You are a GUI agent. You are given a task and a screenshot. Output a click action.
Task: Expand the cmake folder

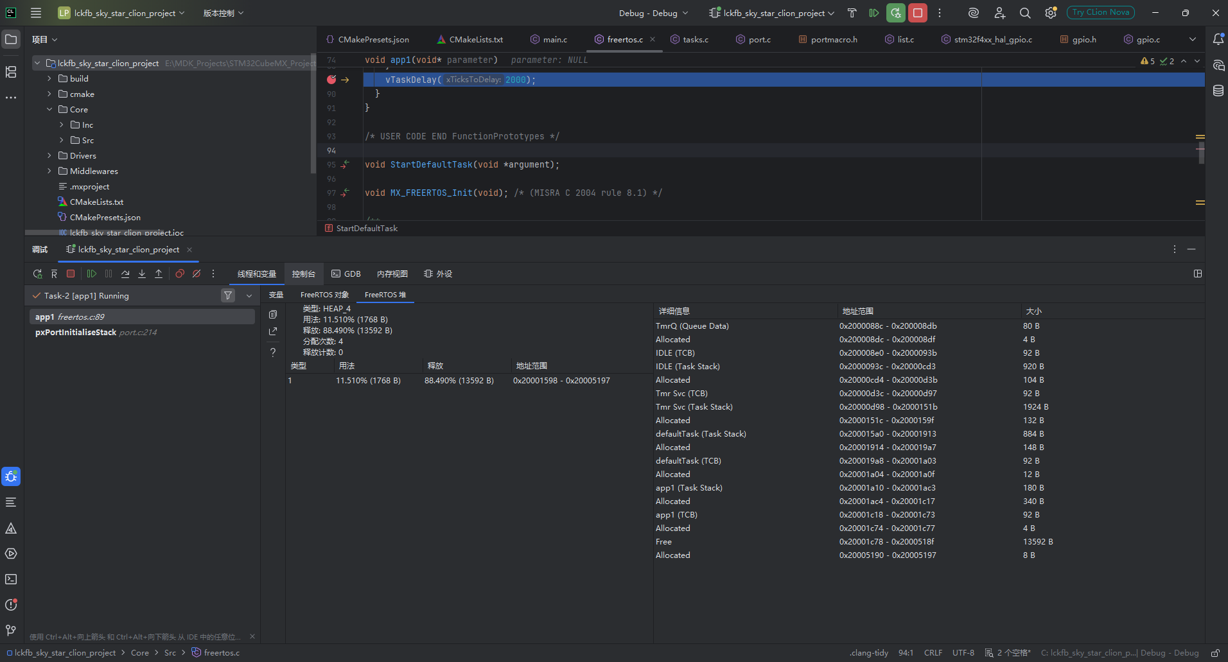(49, 94)
